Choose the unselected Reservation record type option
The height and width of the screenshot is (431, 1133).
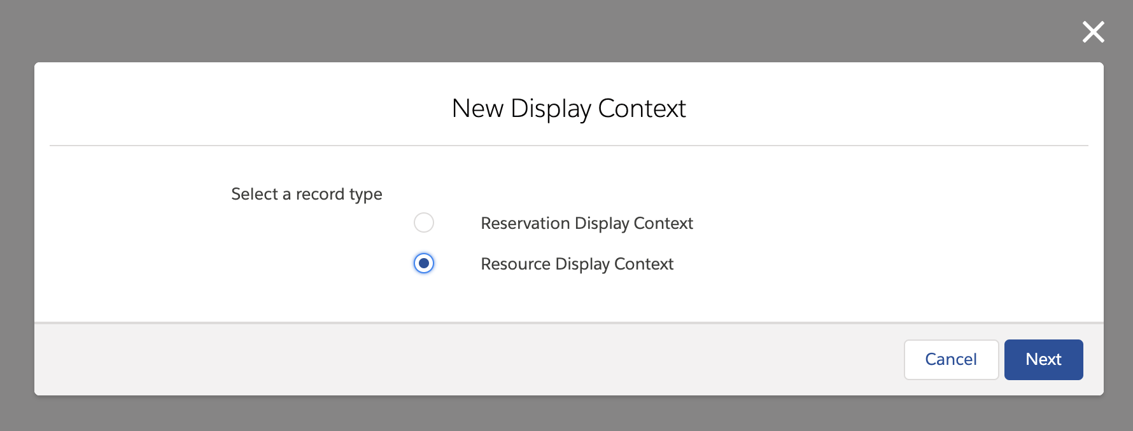point(424,223)
